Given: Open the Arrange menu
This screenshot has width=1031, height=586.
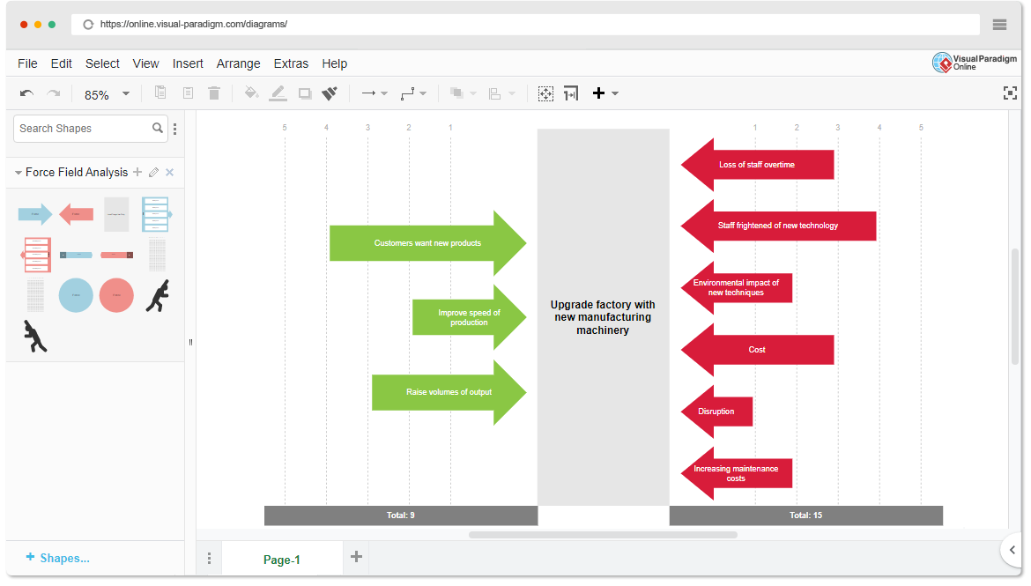Looking at the screenshot, I should pos(238,63).
